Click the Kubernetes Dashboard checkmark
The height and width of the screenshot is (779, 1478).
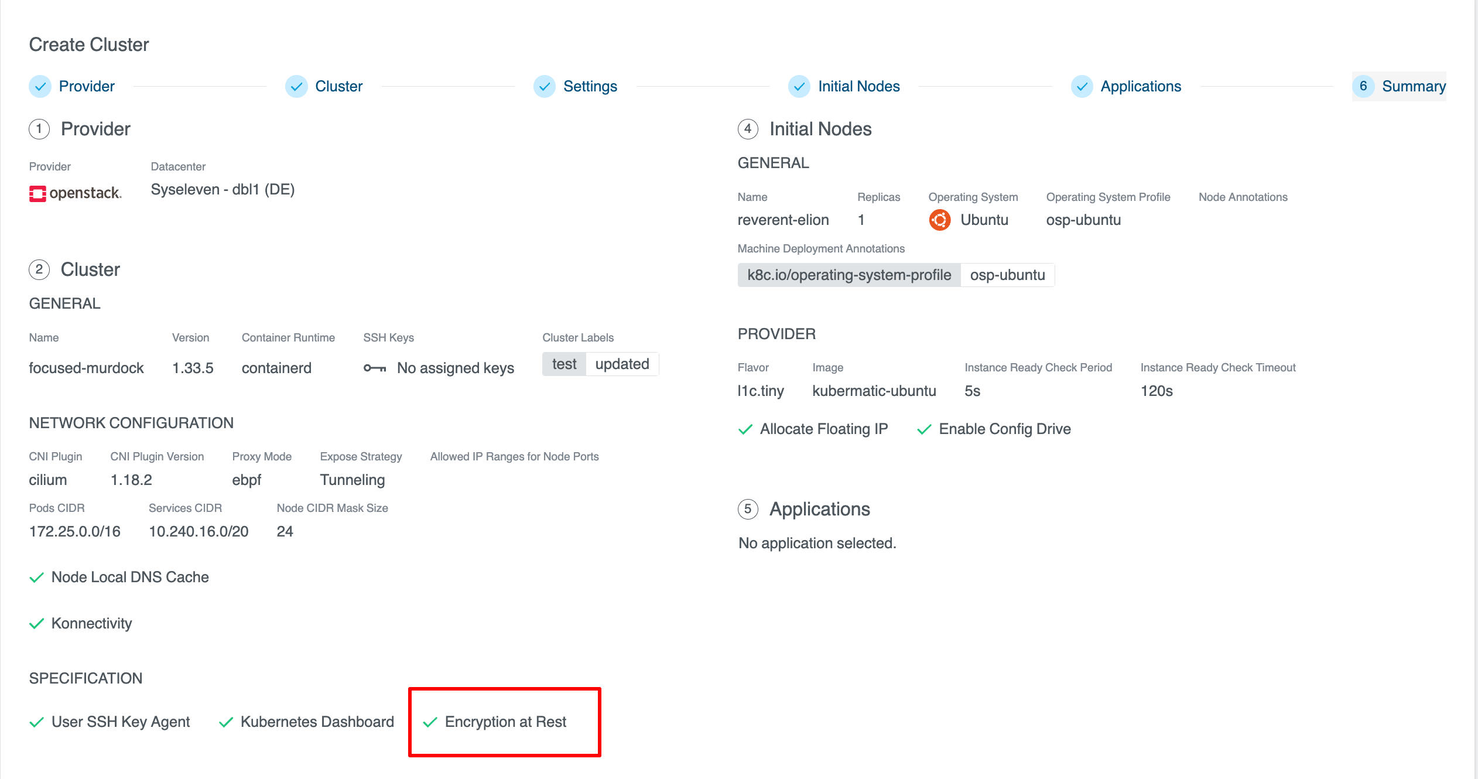click(226, 722)
